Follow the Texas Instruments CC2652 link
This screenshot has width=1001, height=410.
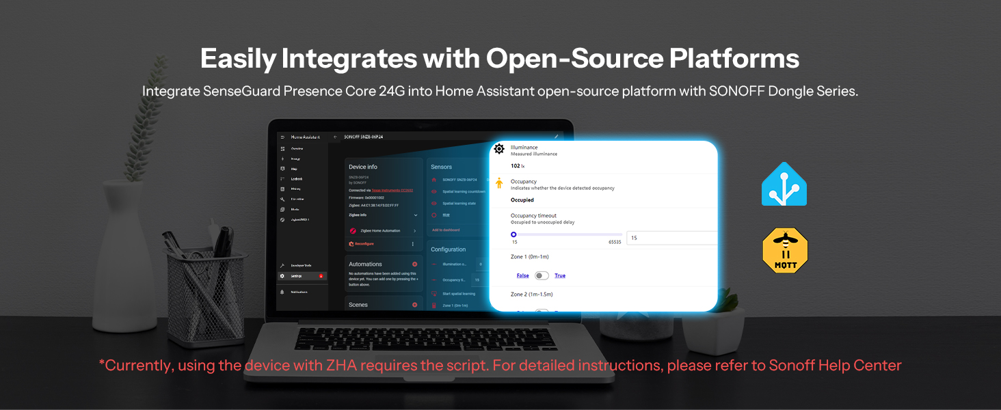(394, 190)
